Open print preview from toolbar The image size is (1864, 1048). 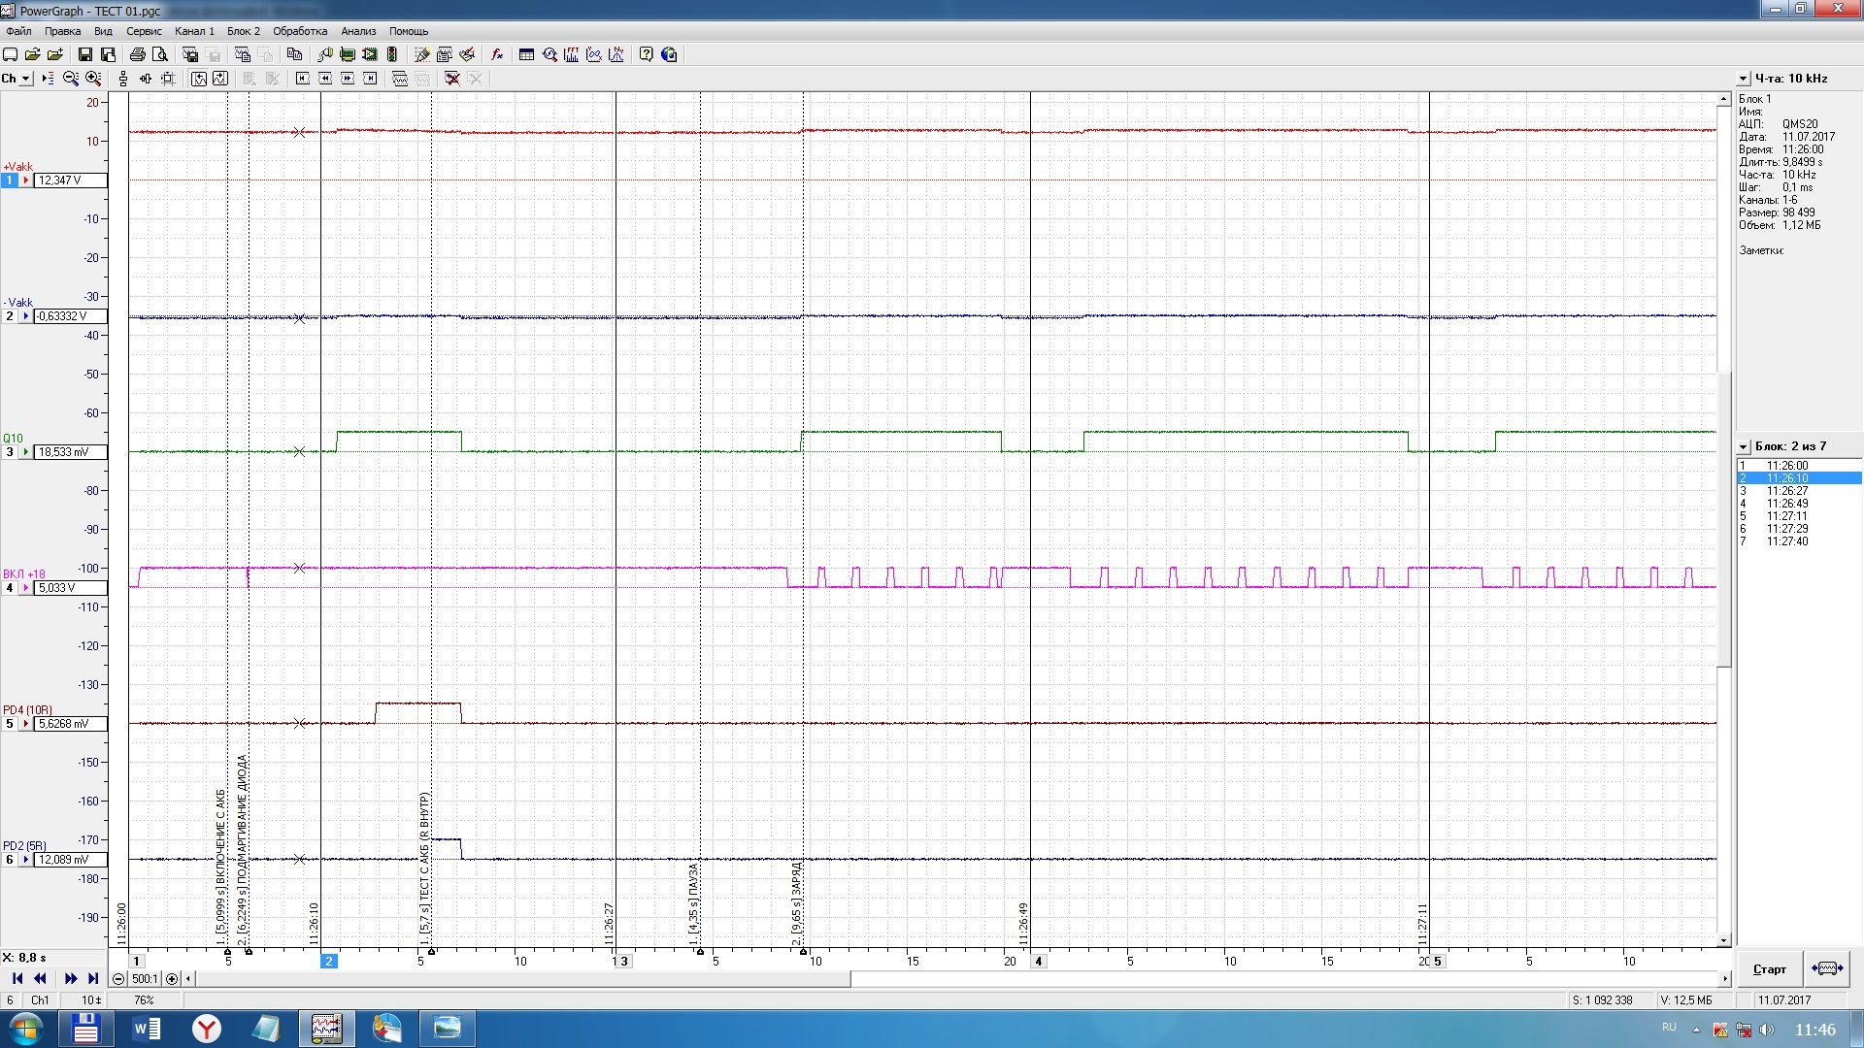[160, 54]
